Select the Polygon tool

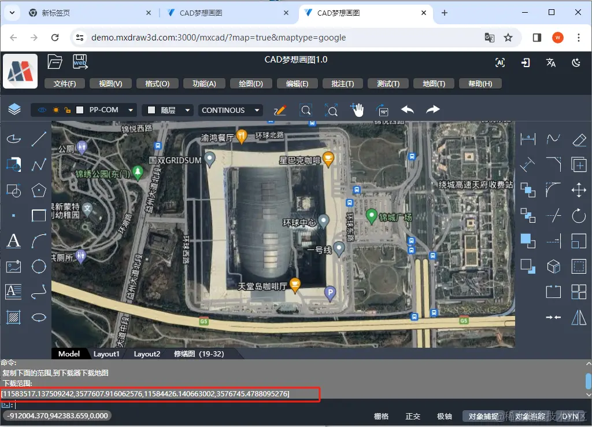(x=39, y=190)
